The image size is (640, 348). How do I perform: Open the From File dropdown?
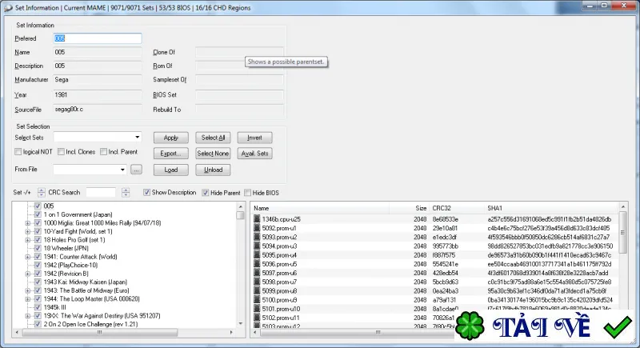(x=122, y=170)
